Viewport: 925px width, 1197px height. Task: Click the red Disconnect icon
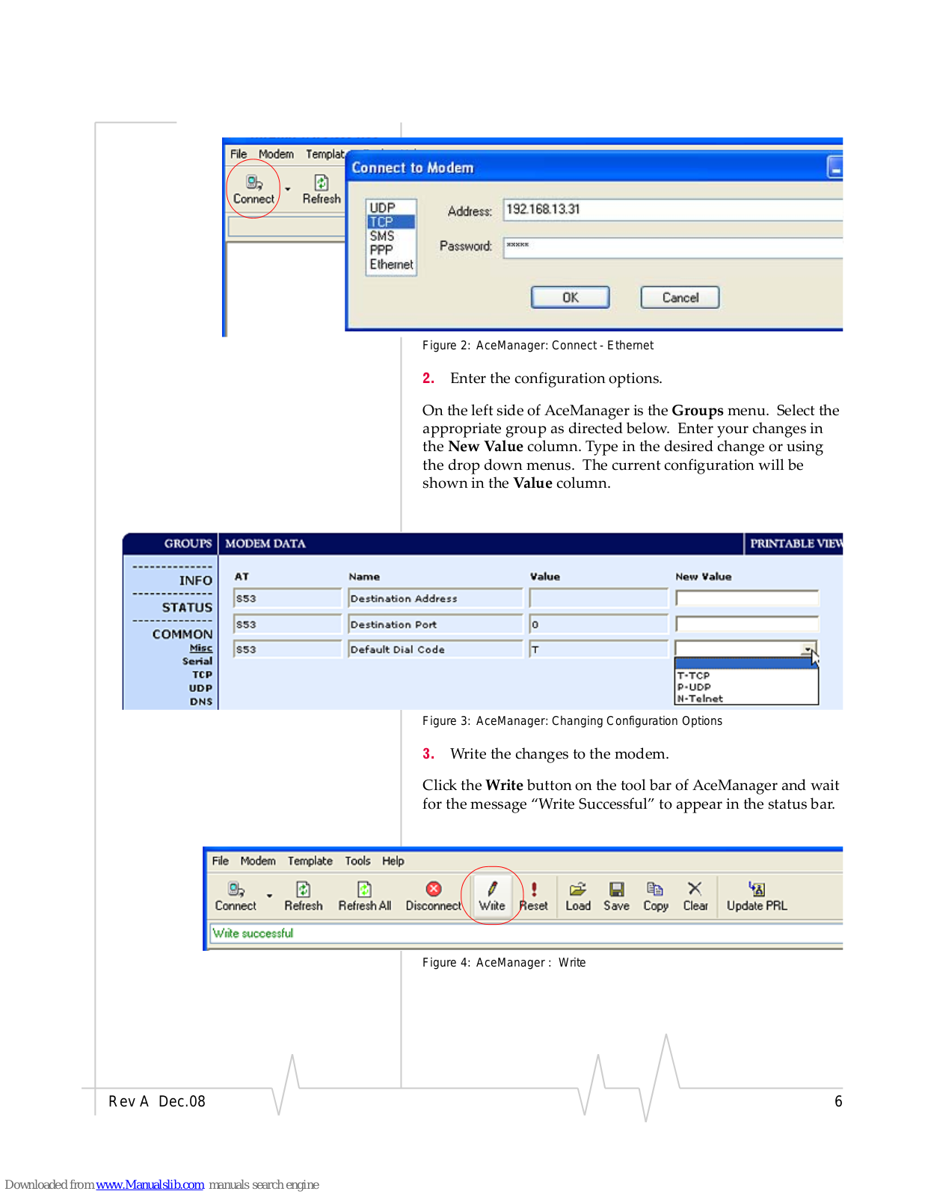[x=434, y=896]
